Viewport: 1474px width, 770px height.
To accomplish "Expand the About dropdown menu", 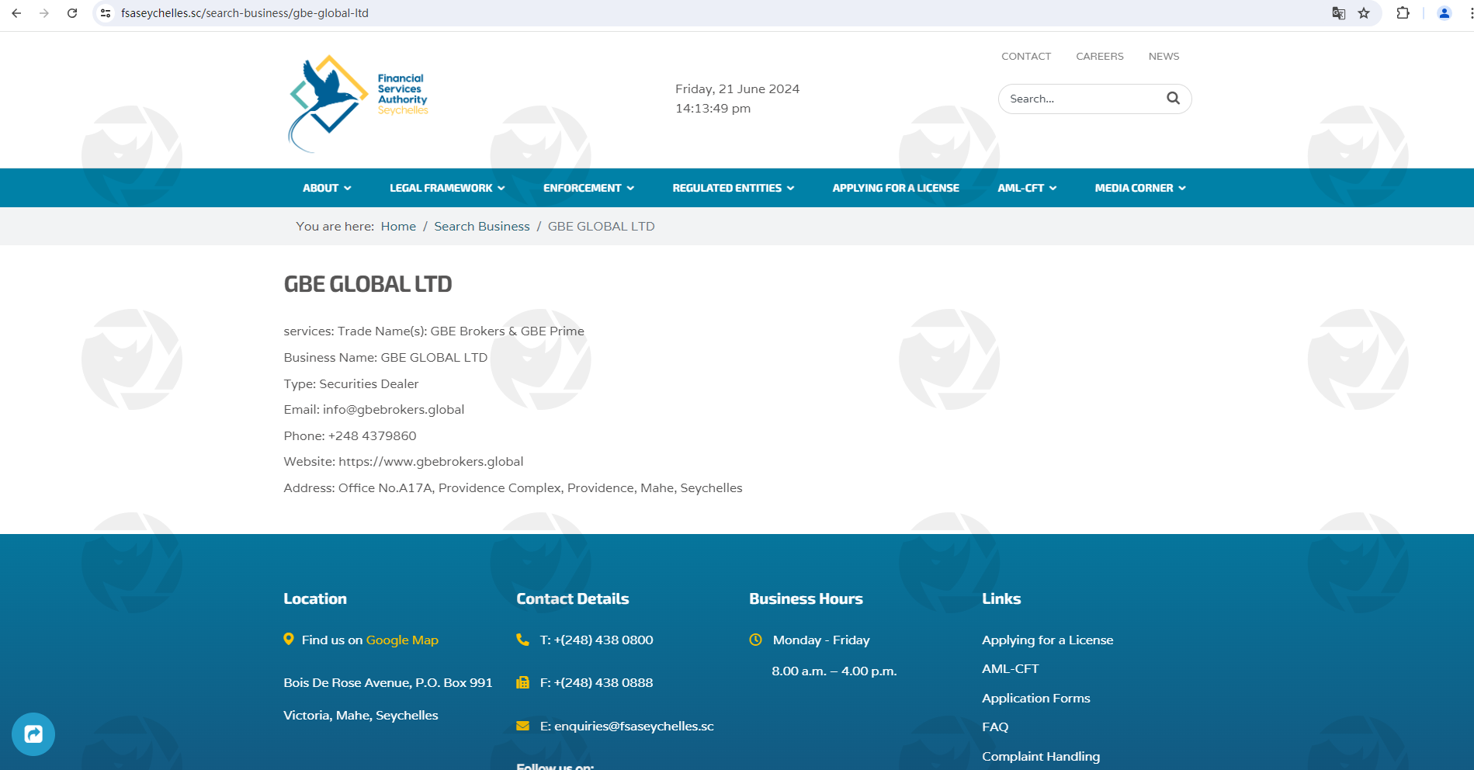I will coord(327,188).
